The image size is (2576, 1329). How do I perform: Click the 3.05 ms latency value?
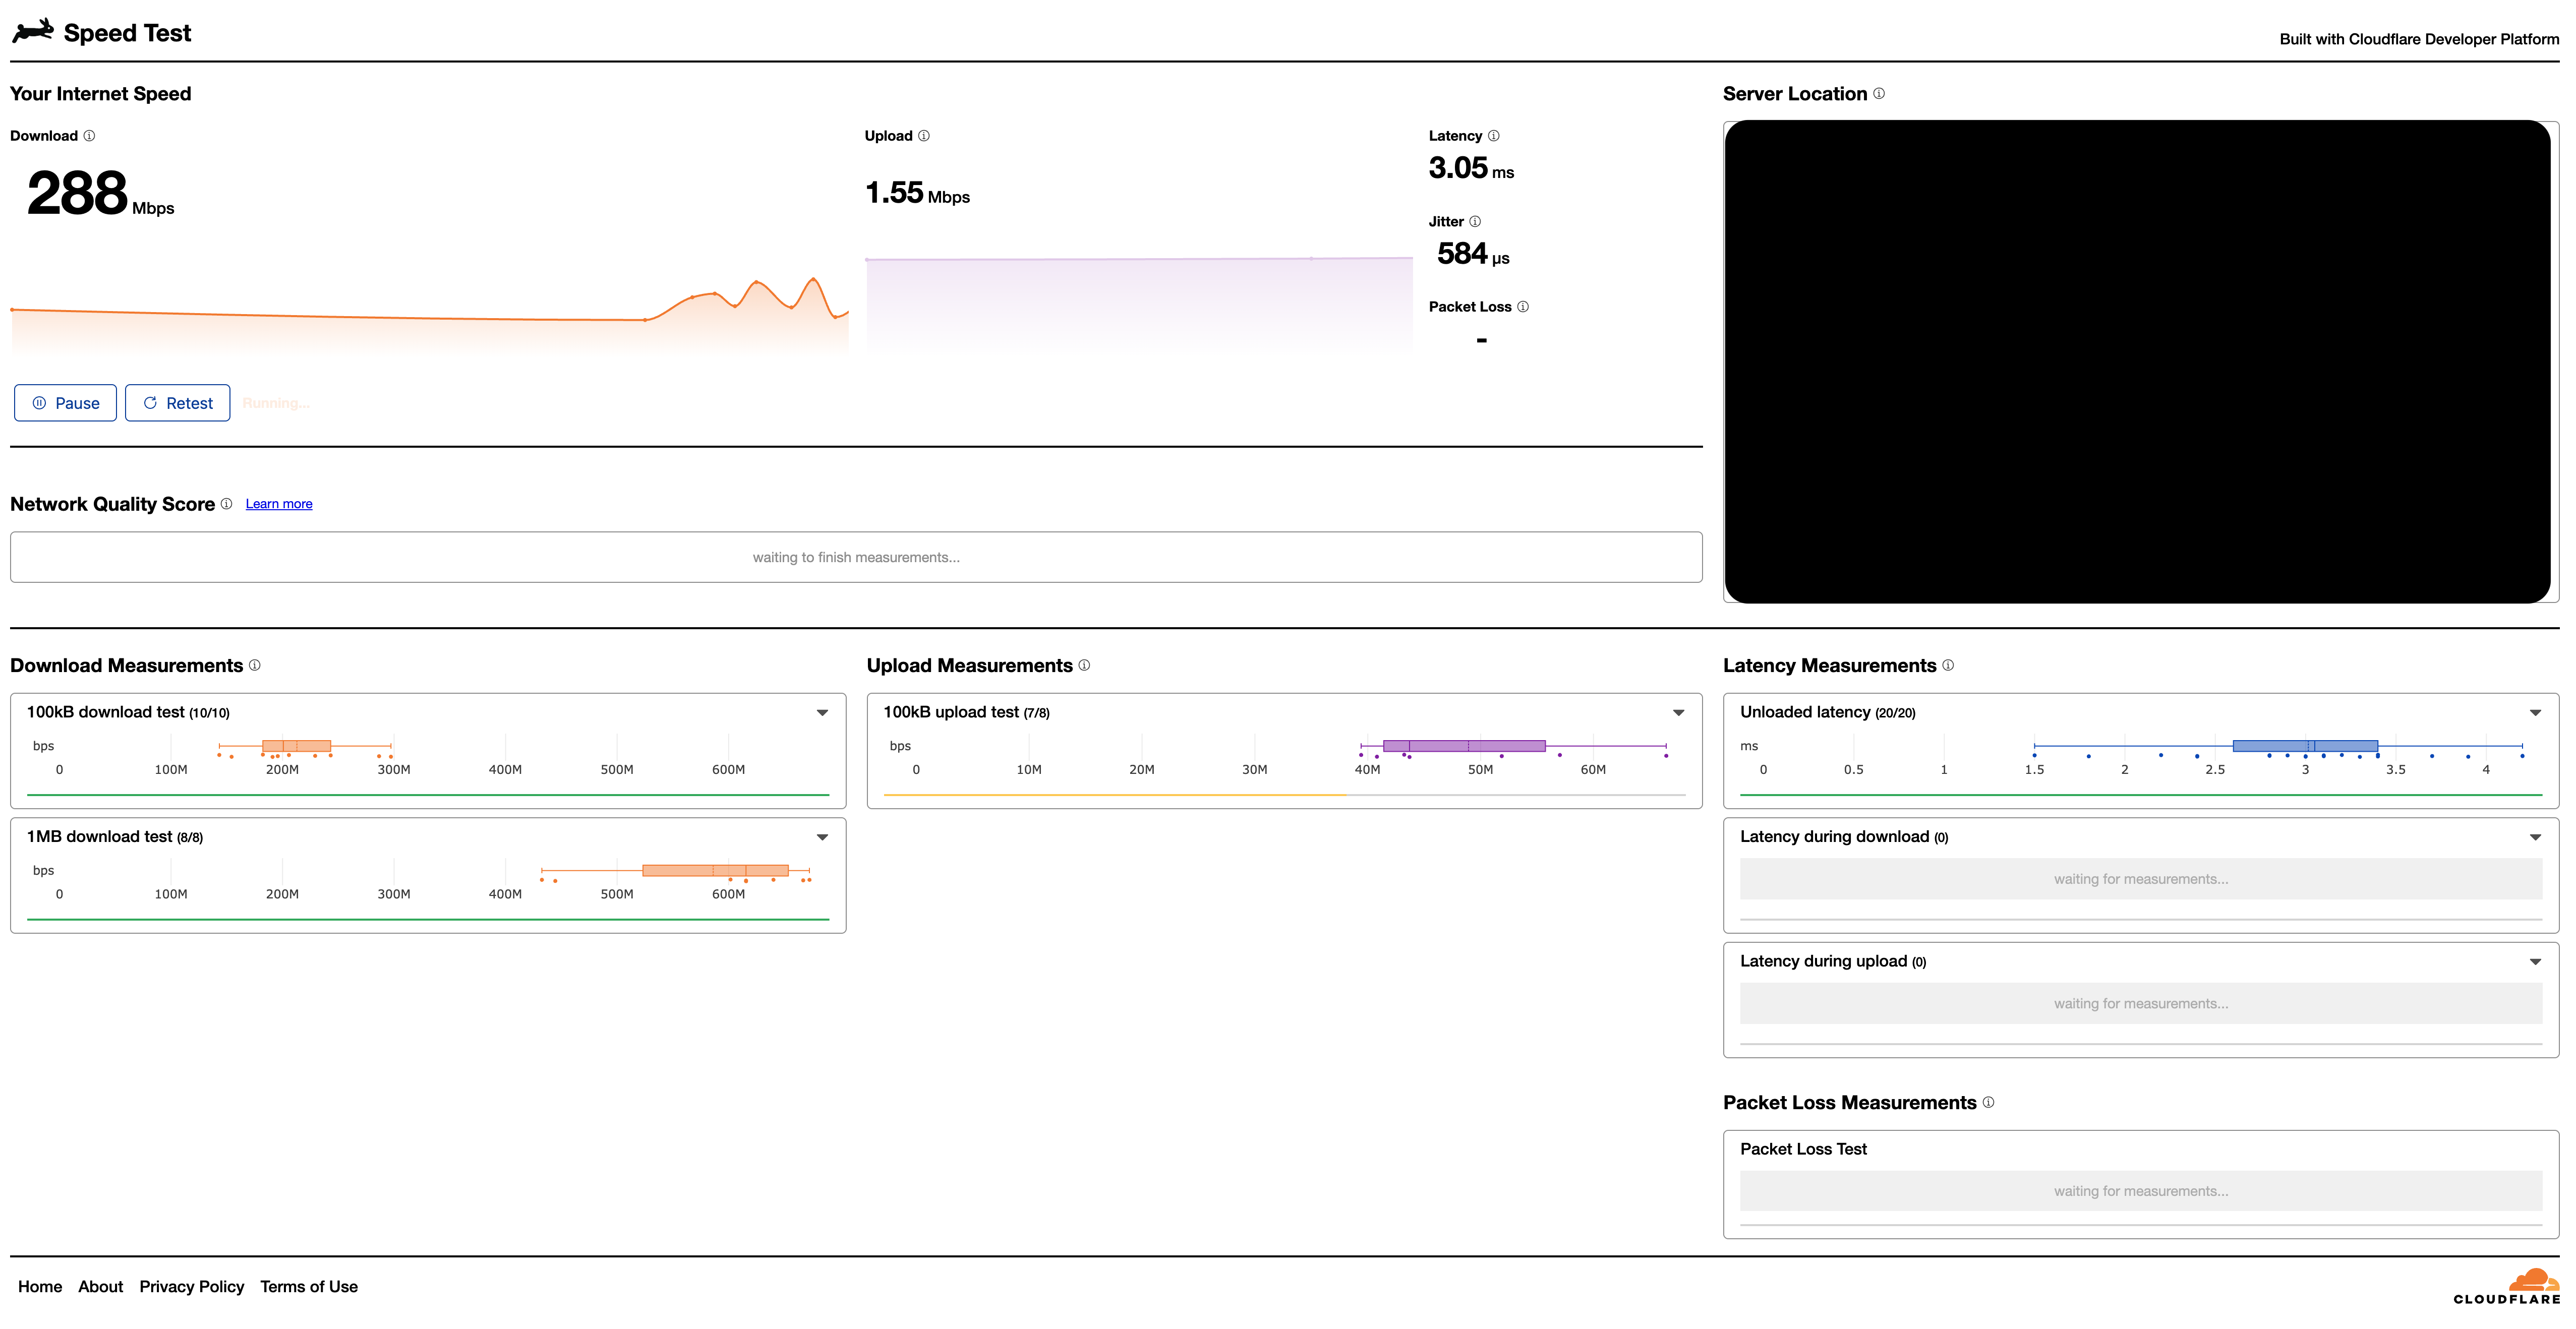(x=1471, y=168)
